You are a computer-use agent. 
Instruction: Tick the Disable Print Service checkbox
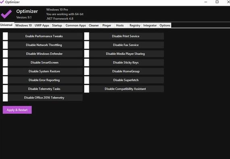pyautogui.click(x=87, y=36)
